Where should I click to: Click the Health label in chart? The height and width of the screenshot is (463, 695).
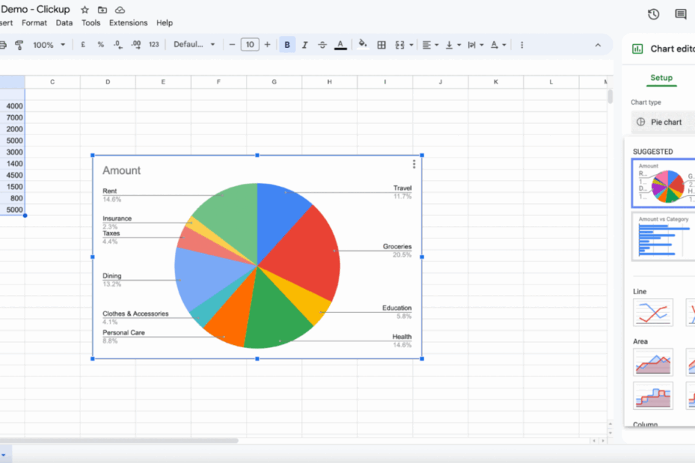click(402, 337)
